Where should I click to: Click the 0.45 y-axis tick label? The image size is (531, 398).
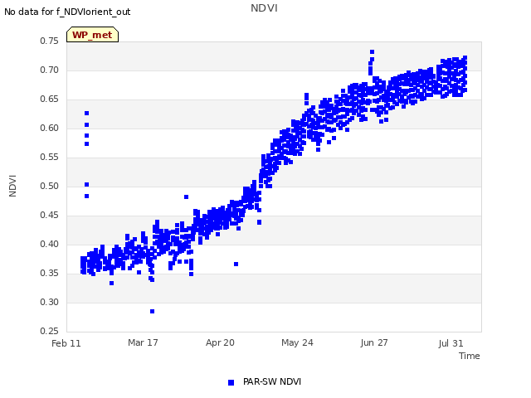(49, 216)
